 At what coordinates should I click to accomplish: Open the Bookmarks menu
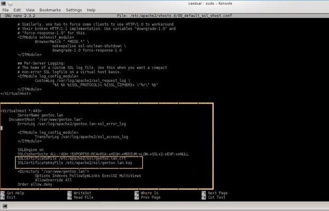coord(50,10)
